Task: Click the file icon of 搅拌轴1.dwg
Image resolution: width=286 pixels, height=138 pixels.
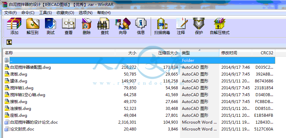Action: pyautogui.click(x=7, y=88)
